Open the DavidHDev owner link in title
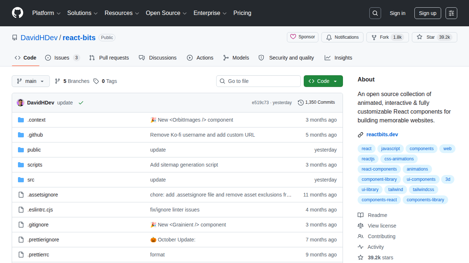469x263 pixels. click(x=39, y=38)
